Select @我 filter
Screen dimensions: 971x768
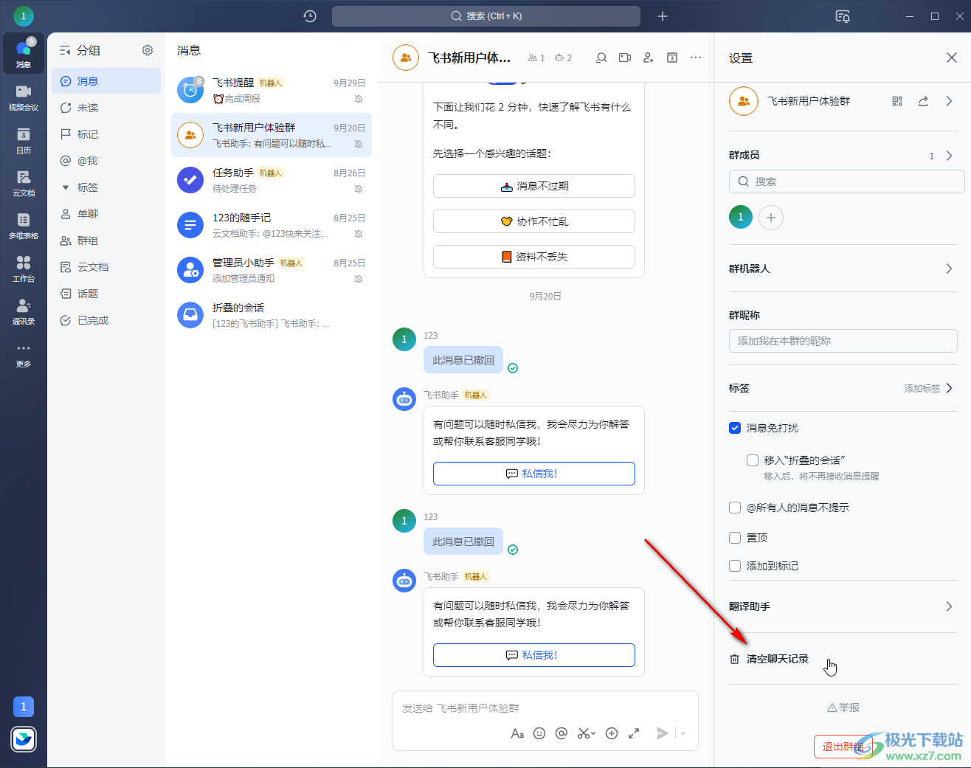pyautogui.click(x=106, y=161)
